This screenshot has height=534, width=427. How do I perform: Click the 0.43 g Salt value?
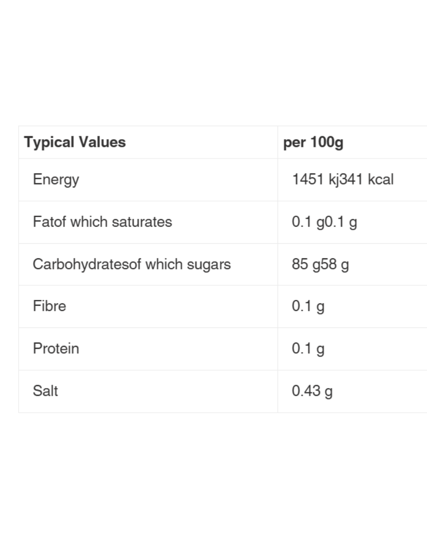(312, 391)
